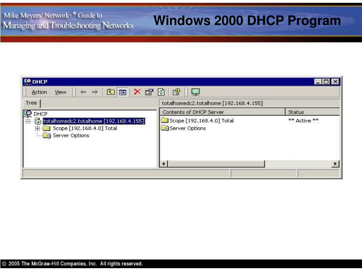Image resolution: width=362 pixels, height=271 pixels.
Task: Click the Scope folder icon in contents list
Action: click(165, 120)
